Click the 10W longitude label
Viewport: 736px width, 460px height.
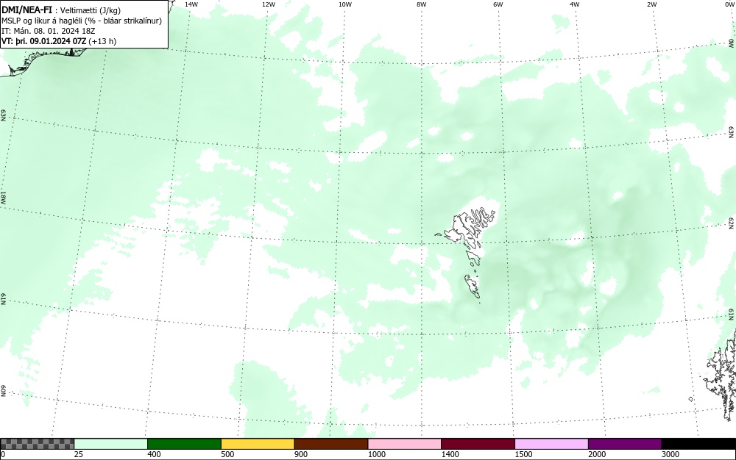coord(345,4)
